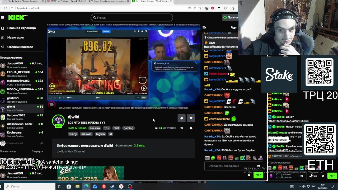
Task: Click the Kick search field
Action: (132, 18)
